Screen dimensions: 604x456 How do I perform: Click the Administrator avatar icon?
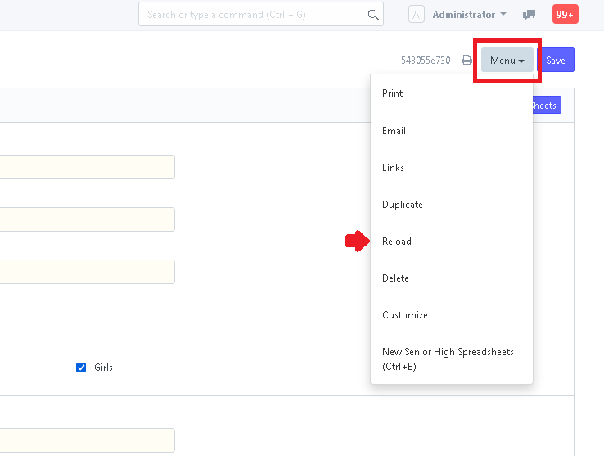tap(416, 15)
